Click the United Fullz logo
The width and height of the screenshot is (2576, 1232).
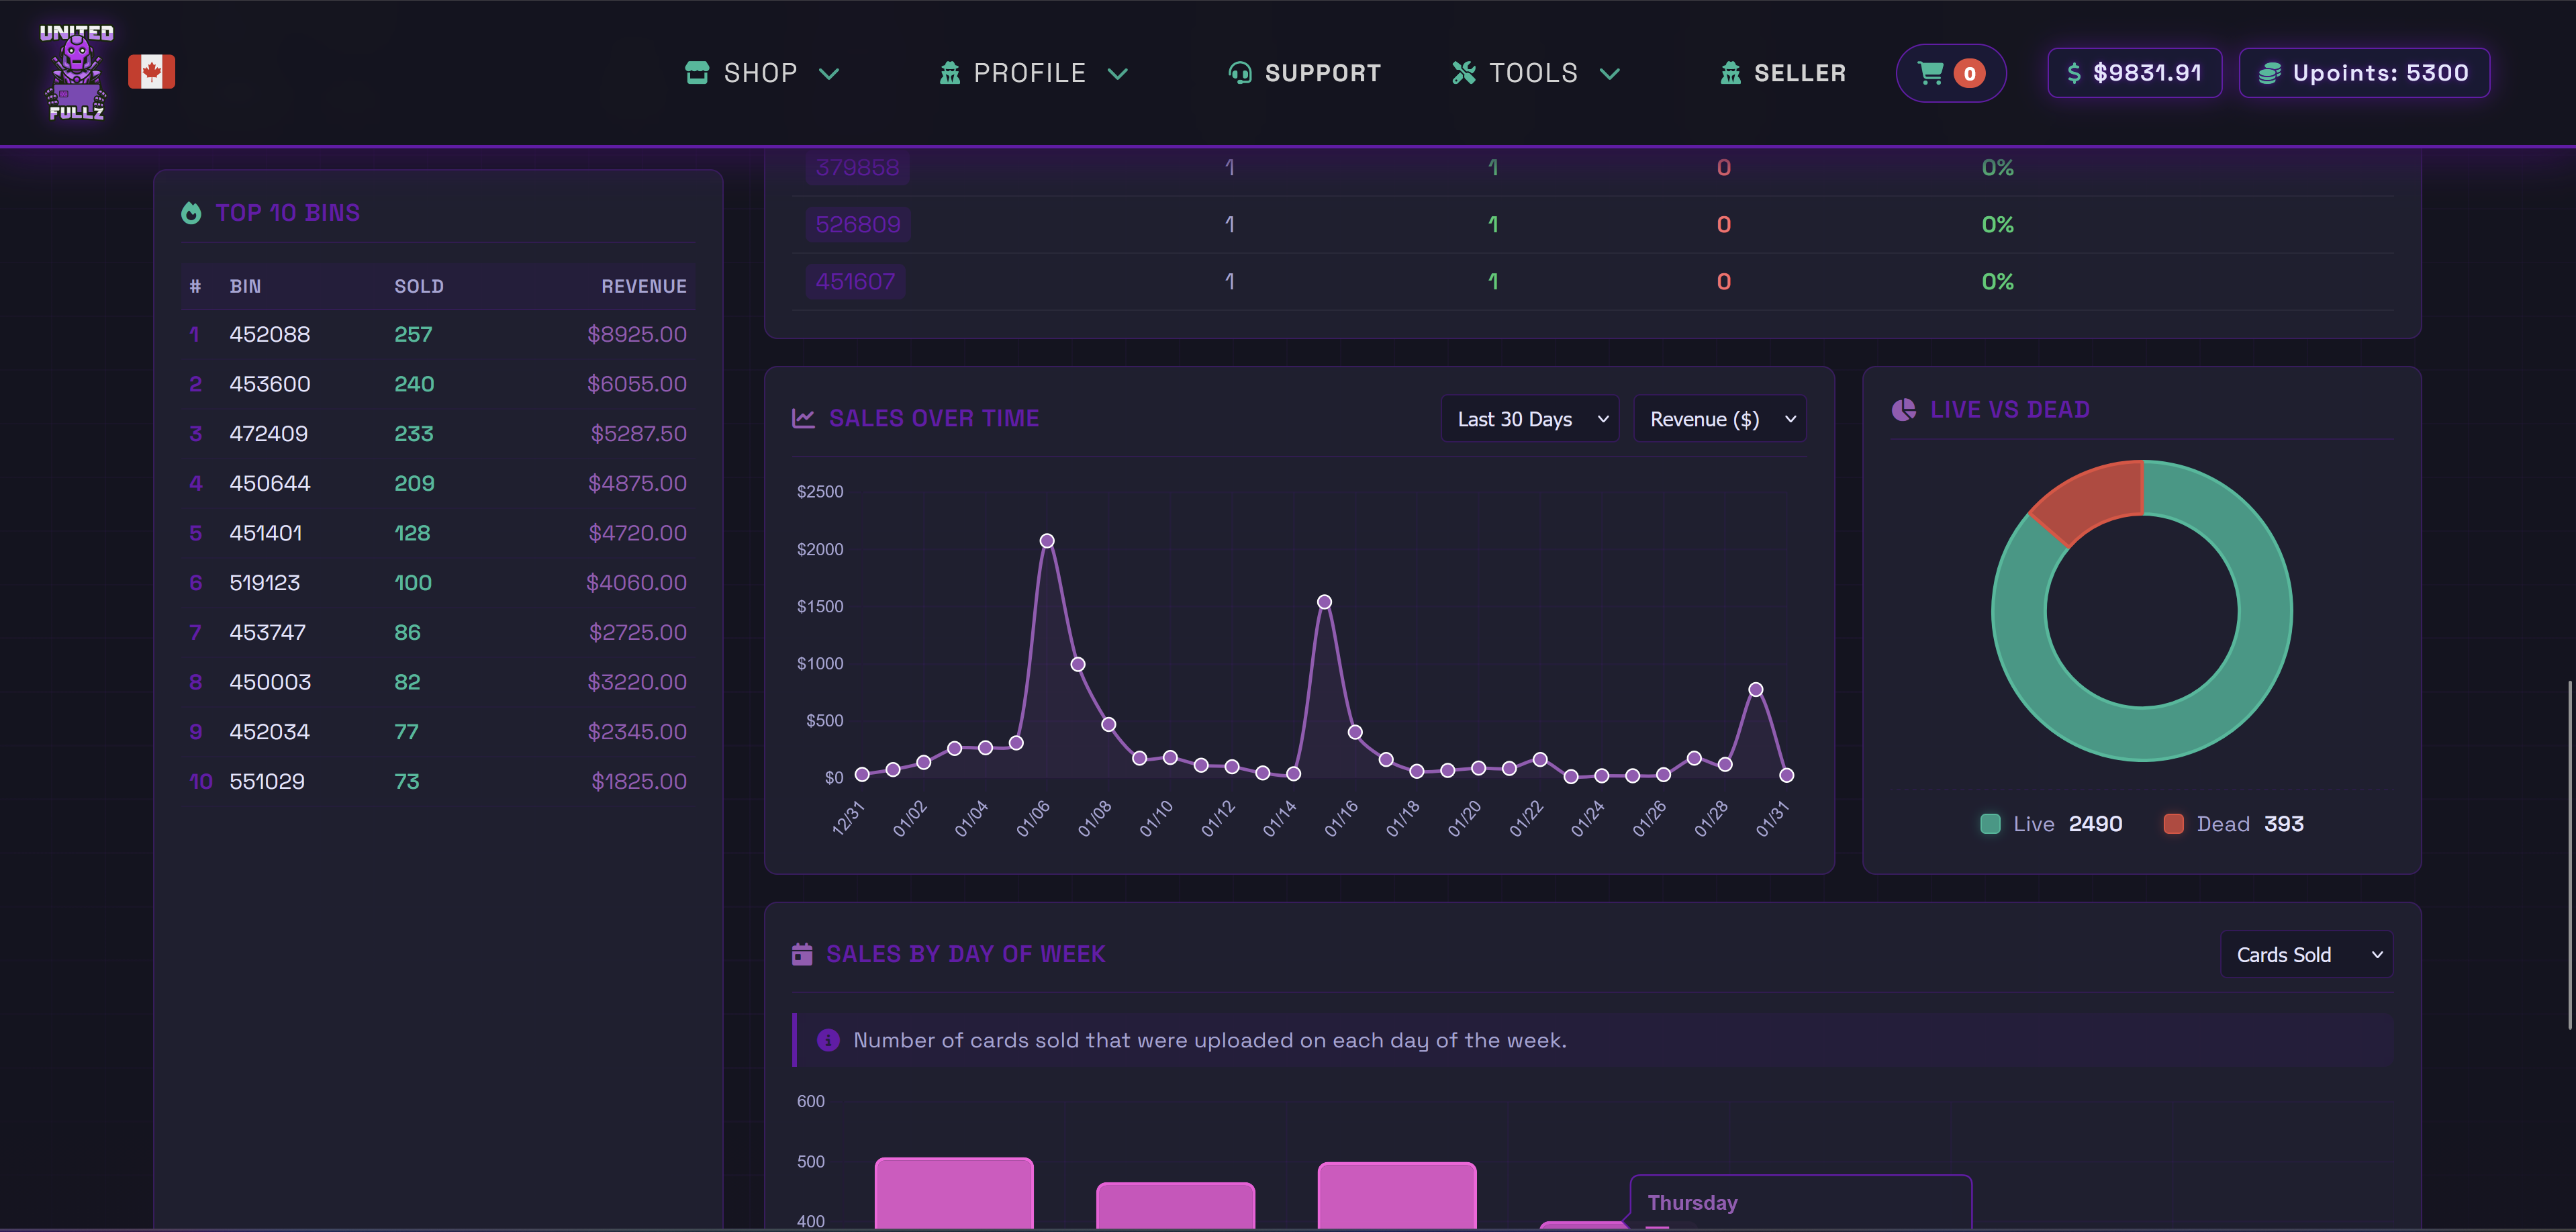coord(76,72)
